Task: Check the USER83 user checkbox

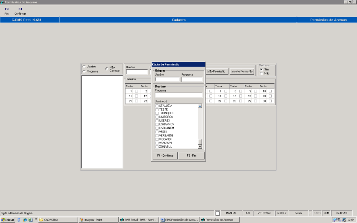Action: [157, 121]
